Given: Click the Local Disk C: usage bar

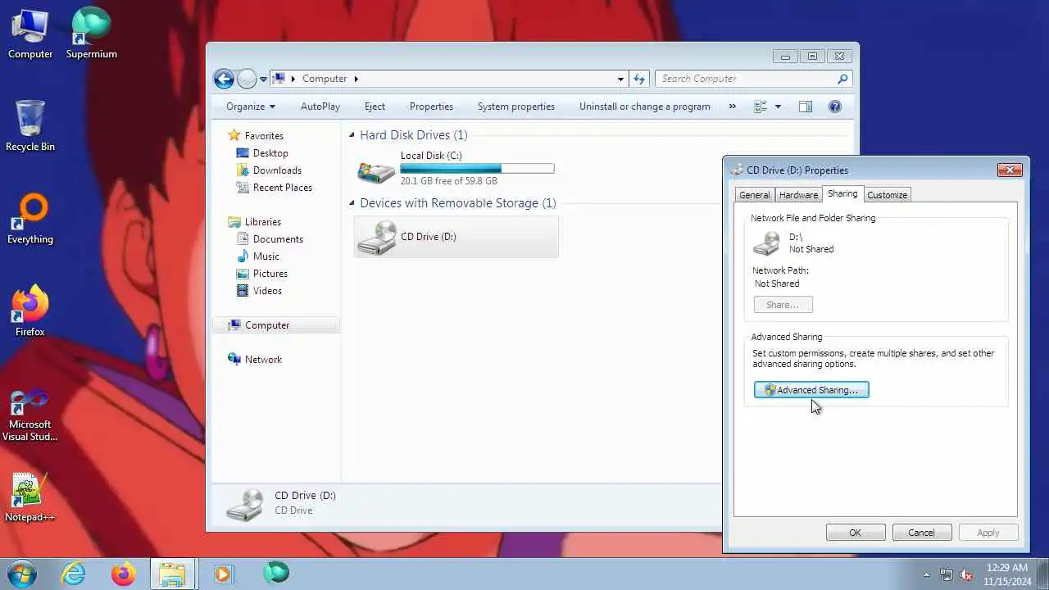Looking at the screenshot, I should [x=477, y=169].
